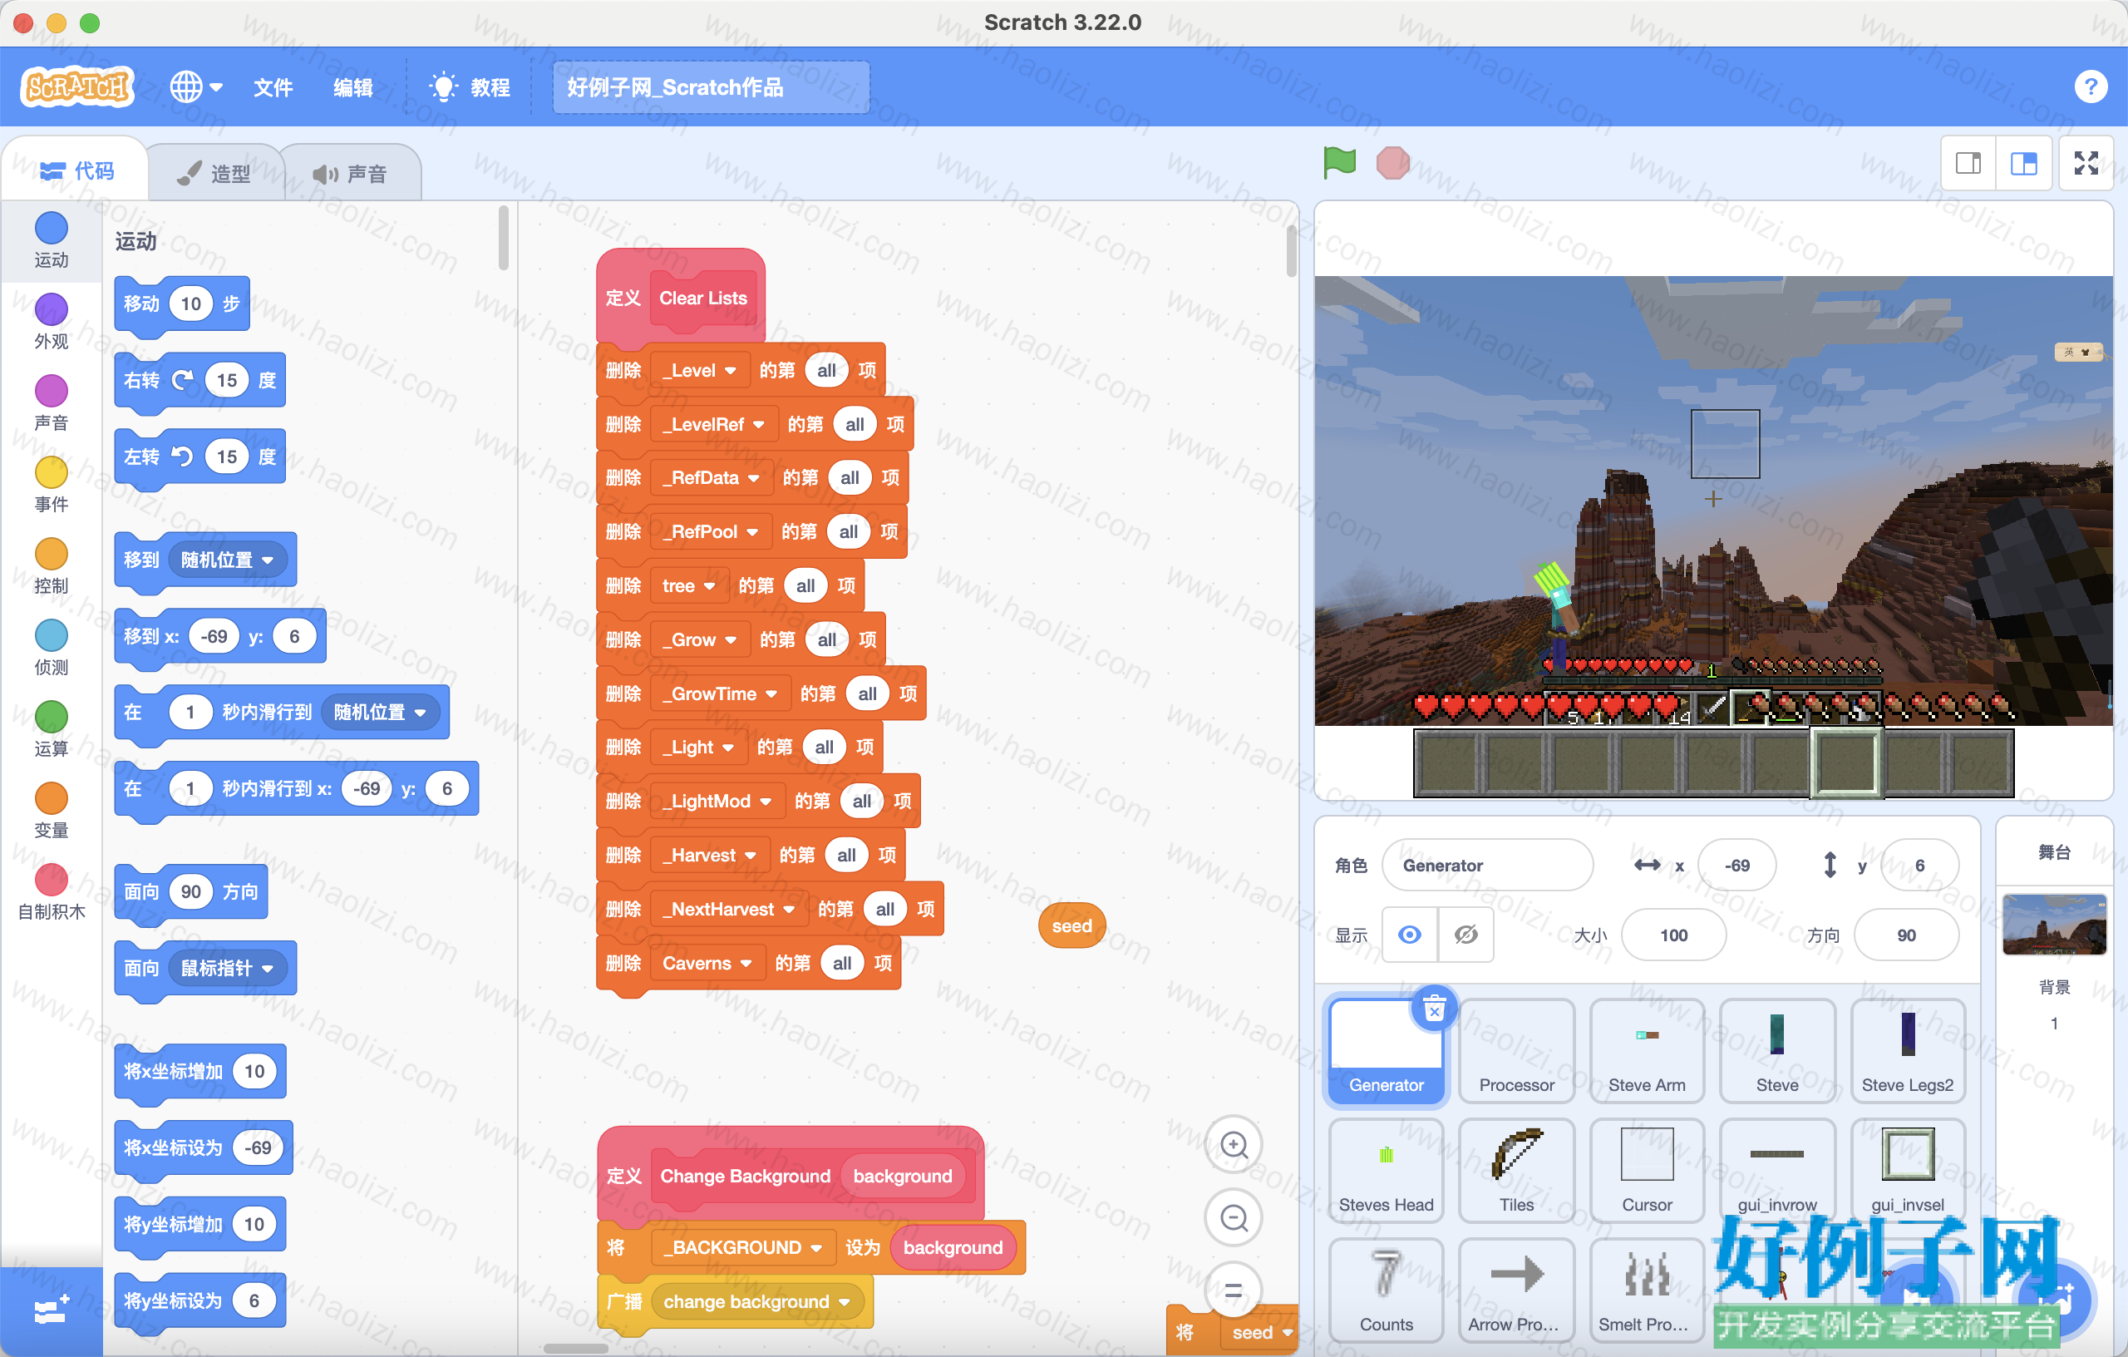Zoom in the code workspace
Viewport: 2128px width, 1357px height.
(1233, 1145)
